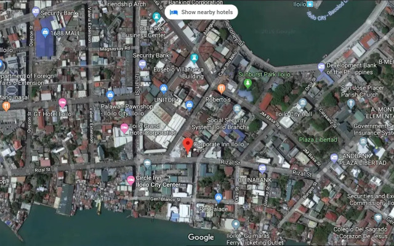Open the GT Hotel Iloilo pink marker
Viewport: 394px width, 246px height.
point(62,103)
